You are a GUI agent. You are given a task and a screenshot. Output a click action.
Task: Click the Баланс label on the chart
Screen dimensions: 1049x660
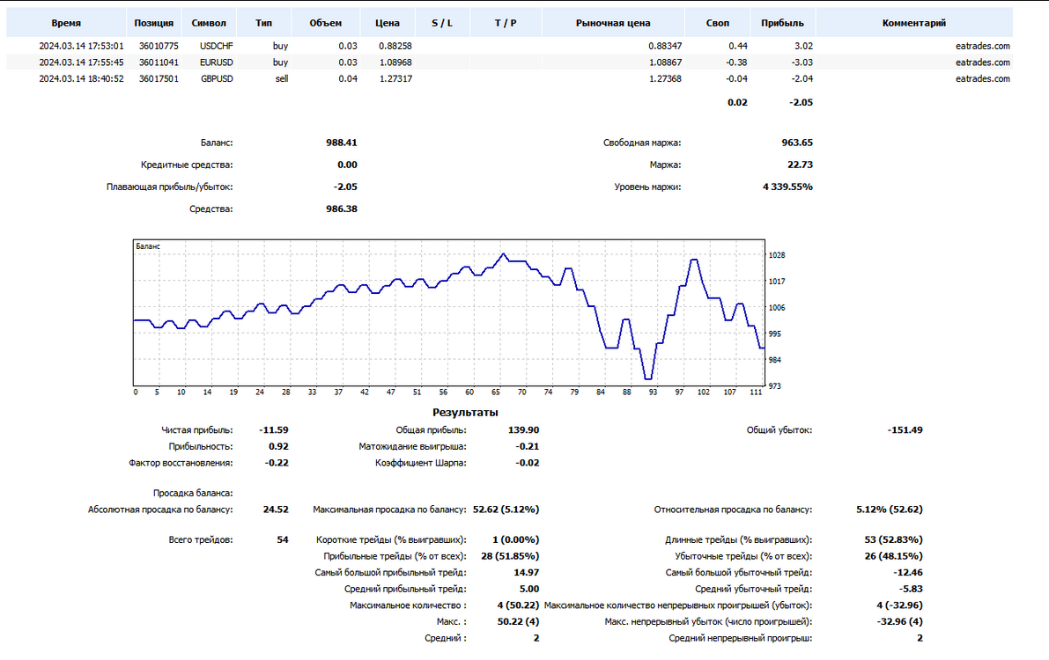[148, 246]
